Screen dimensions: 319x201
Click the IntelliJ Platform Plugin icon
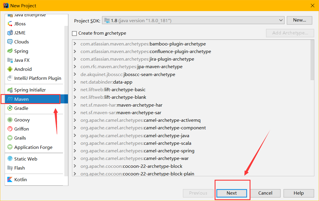coord(10,78)
